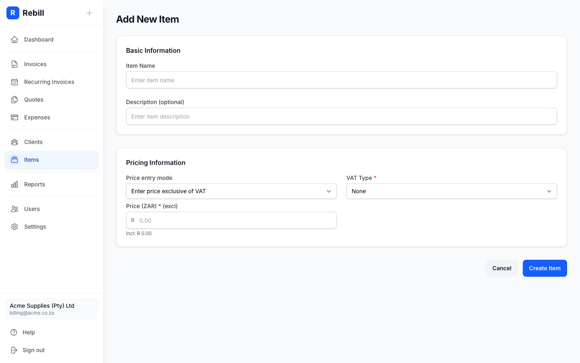
Task: Select the Expenses card icon
Action: [14, 117]
